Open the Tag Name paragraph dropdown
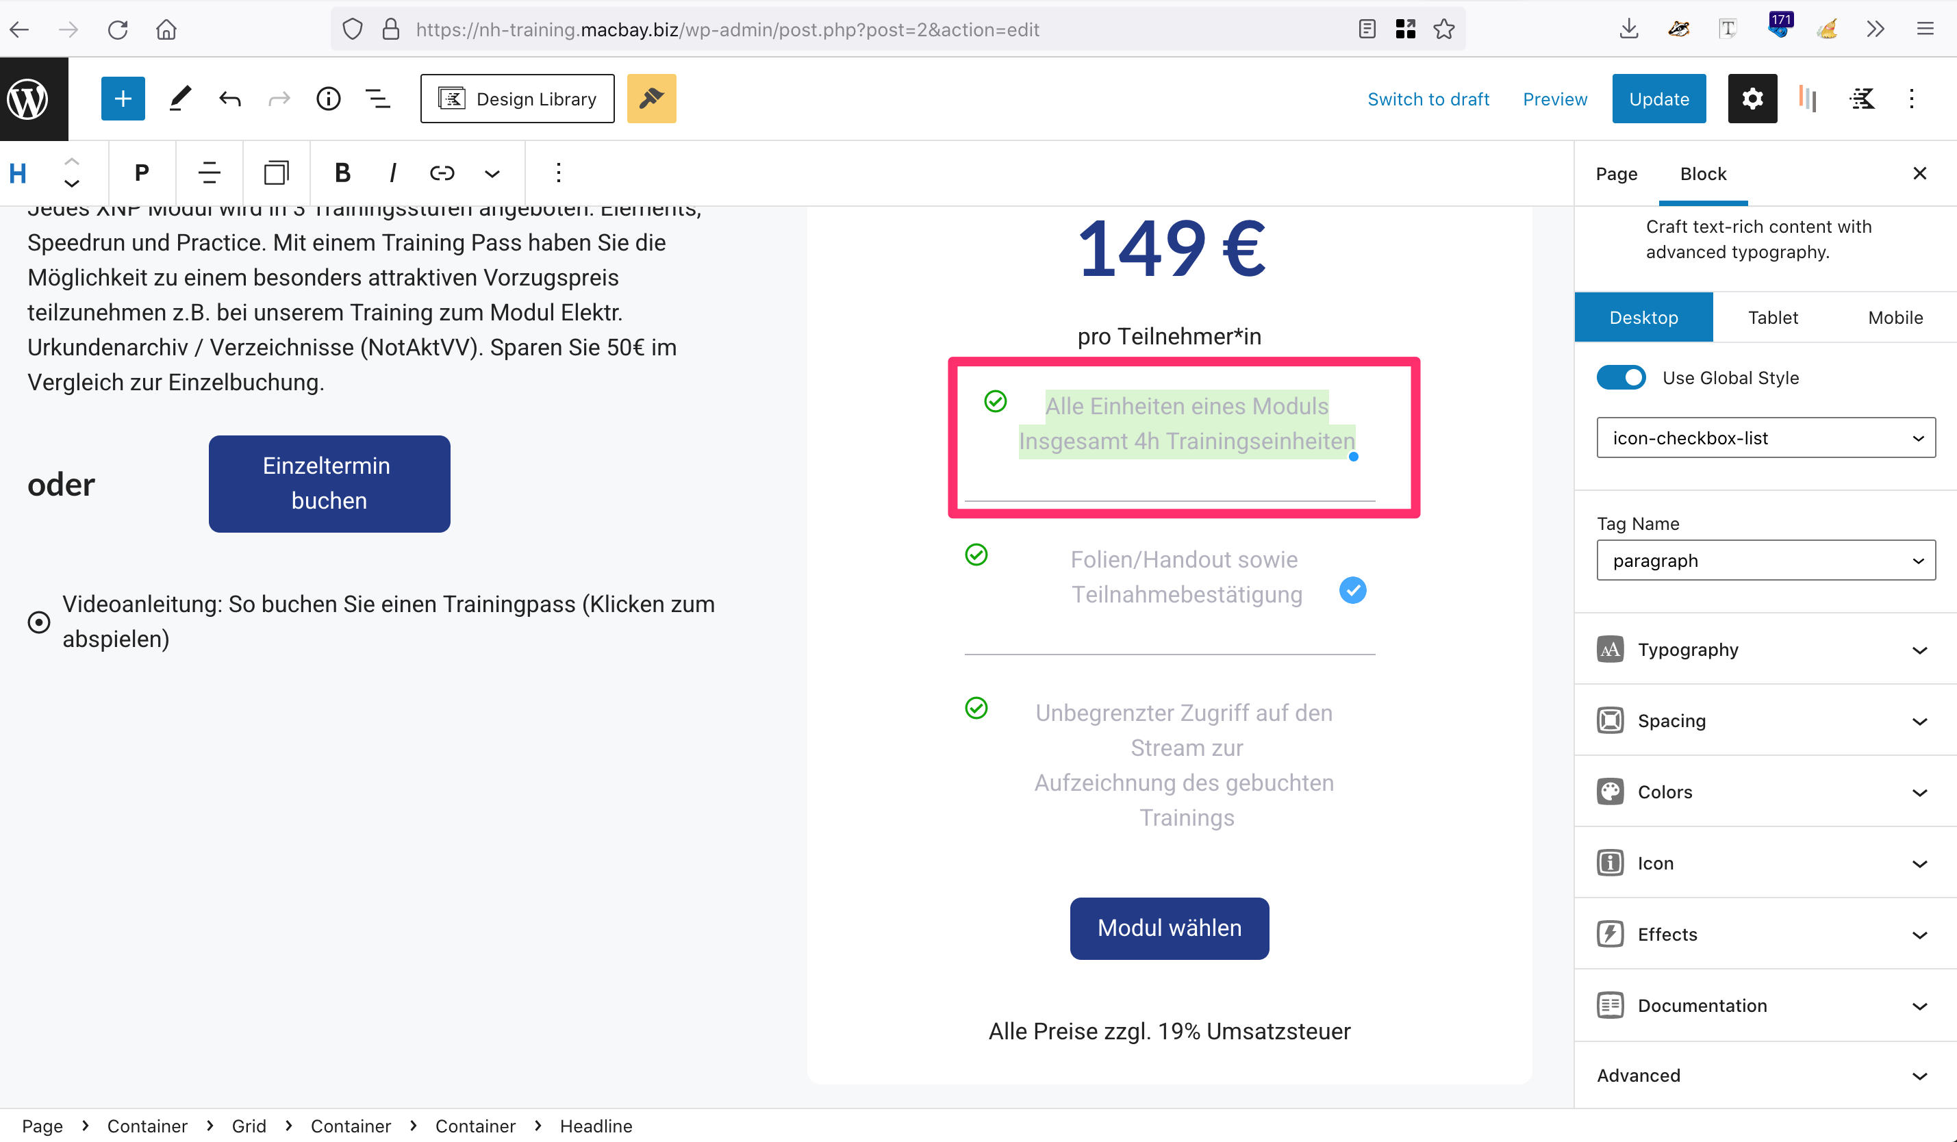 1766,561
